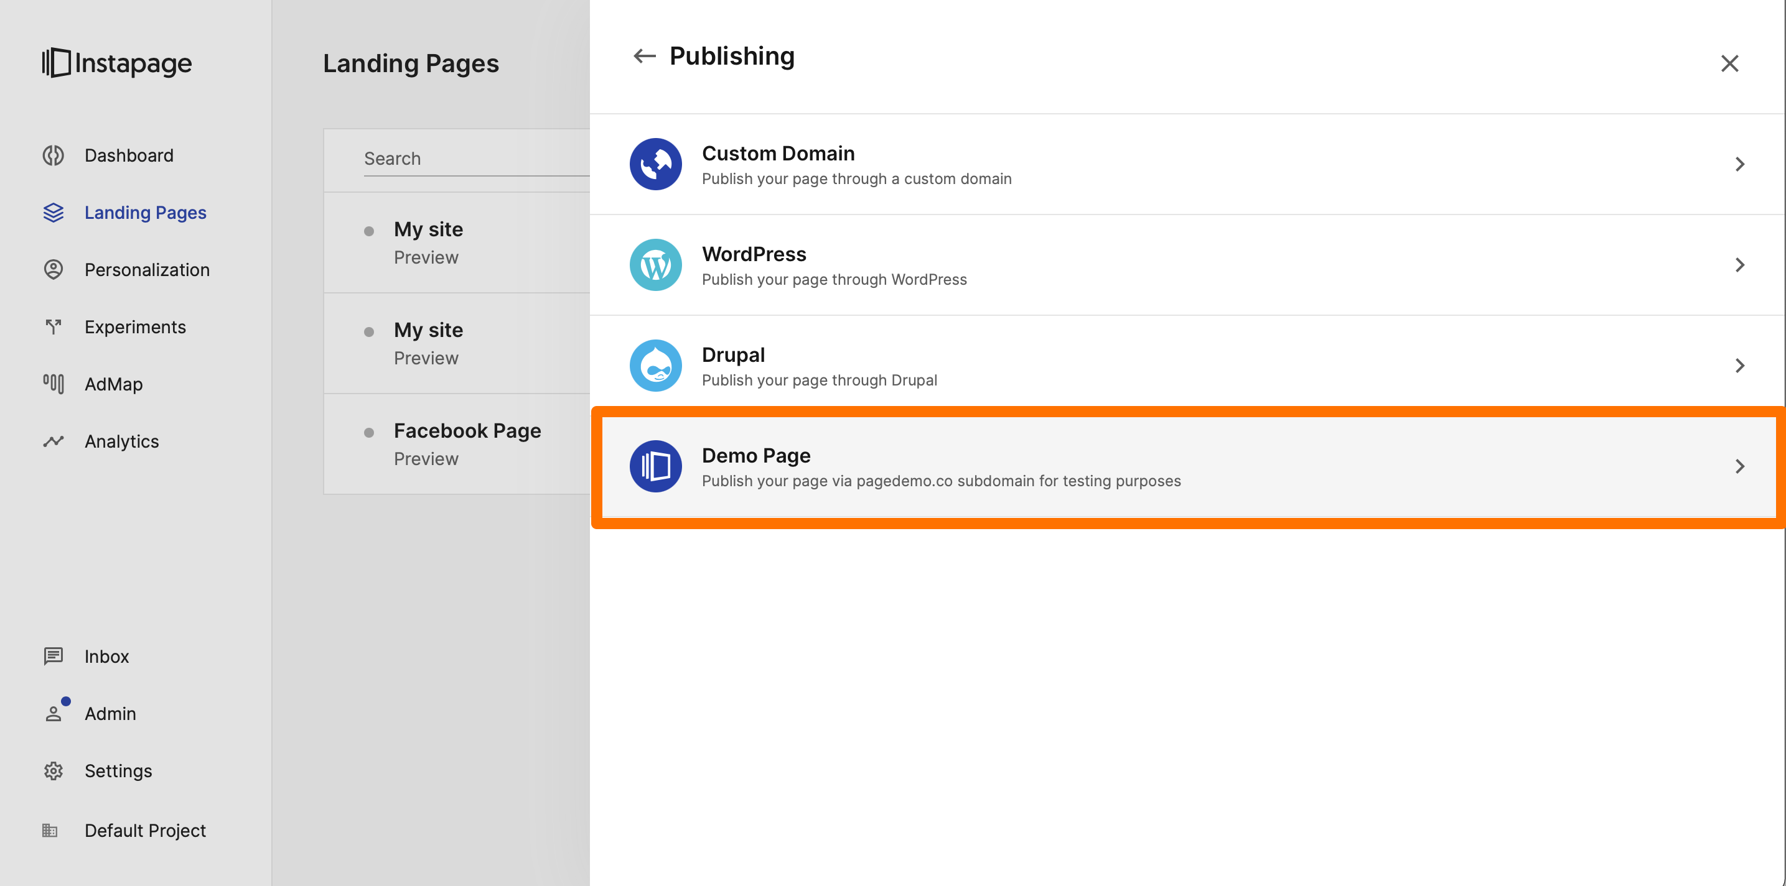The image size is (1786, 886).
Task: Click the AdMap bars icon
Action: click(54, 384)
